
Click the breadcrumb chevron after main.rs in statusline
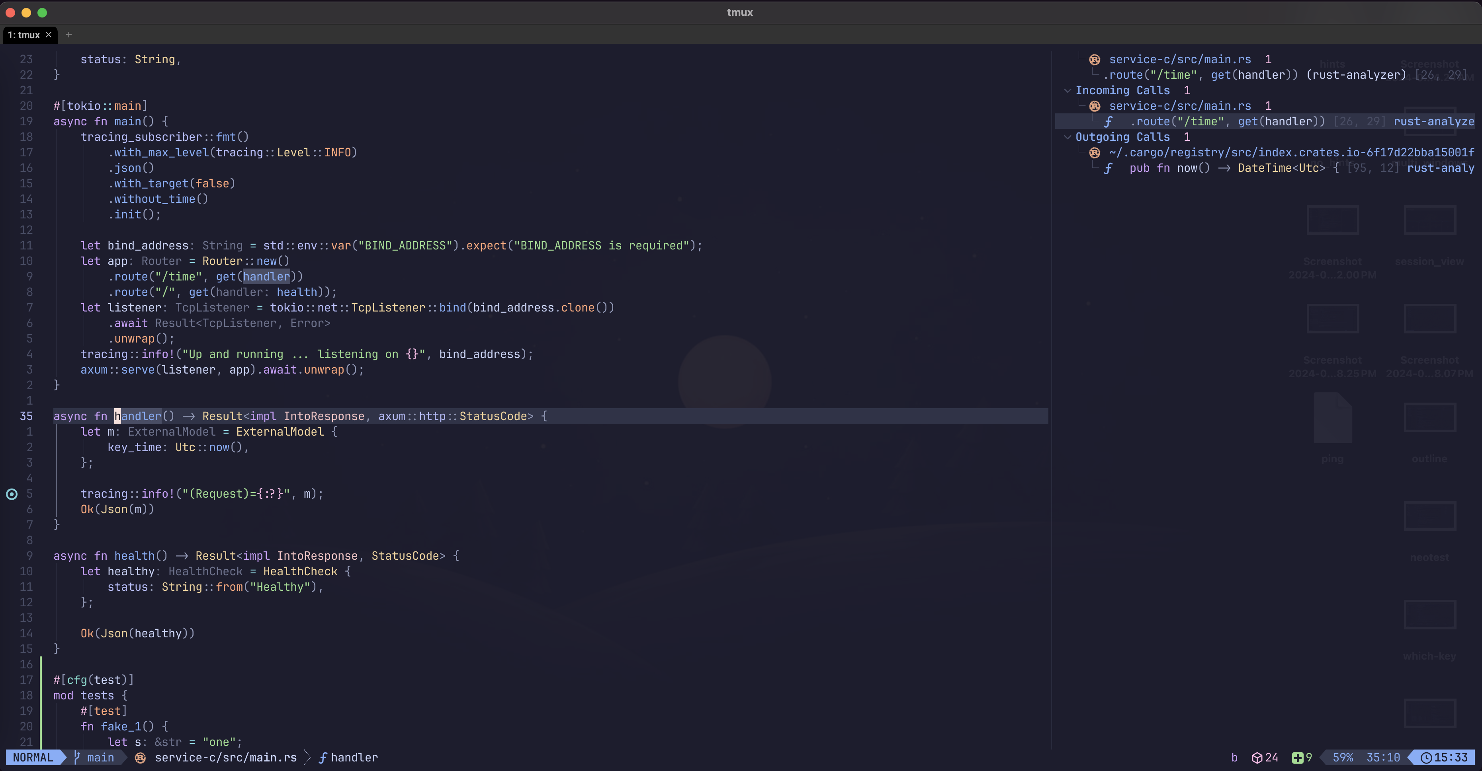pyautogui.click(x=307, y=757)
